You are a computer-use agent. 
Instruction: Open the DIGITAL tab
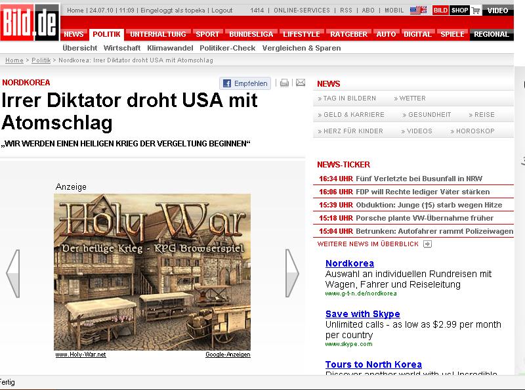tap(417, 34)
